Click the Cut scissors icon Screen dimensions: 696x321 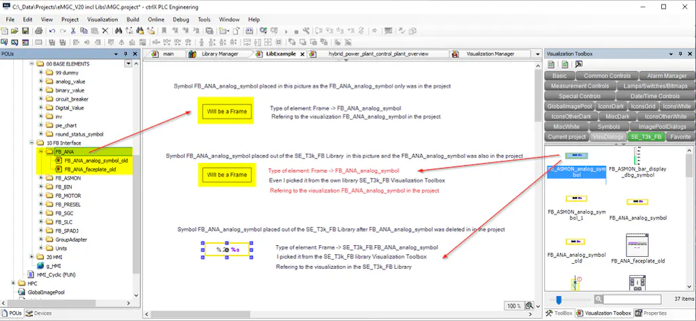[x=72, y=31]
